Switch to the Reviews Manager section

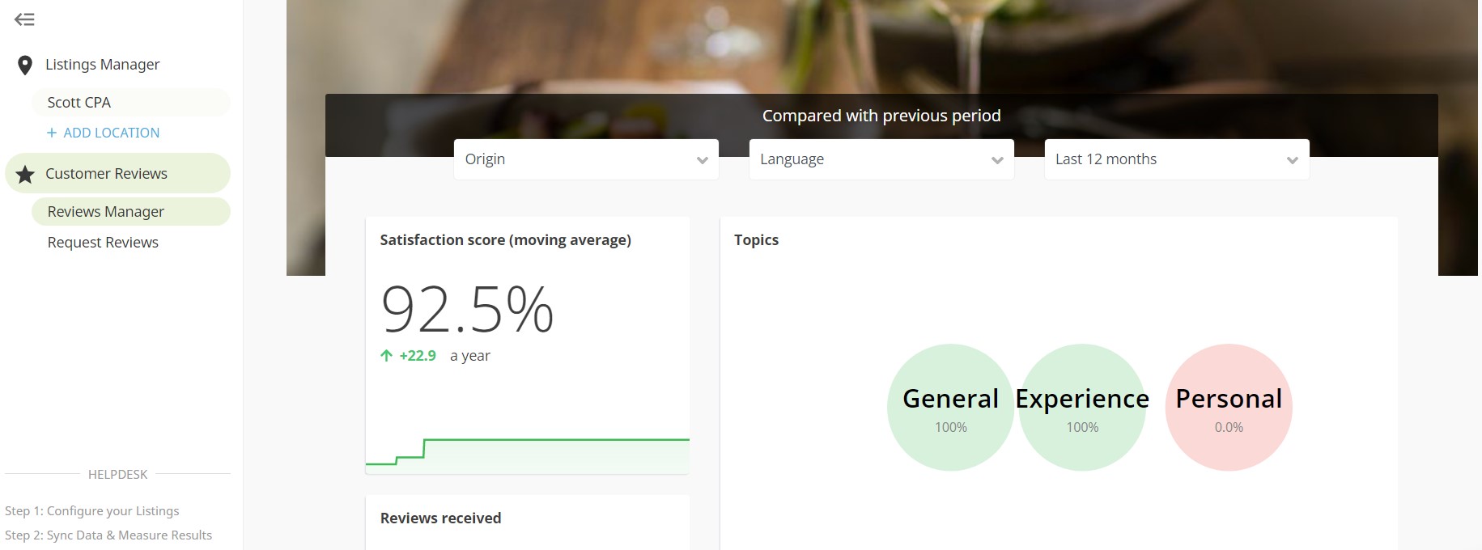[105, 211]
